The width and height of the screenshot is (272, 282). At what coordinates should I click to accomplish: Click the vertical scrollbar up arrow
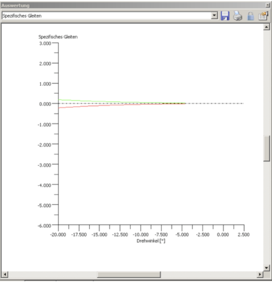pos(266,27)
